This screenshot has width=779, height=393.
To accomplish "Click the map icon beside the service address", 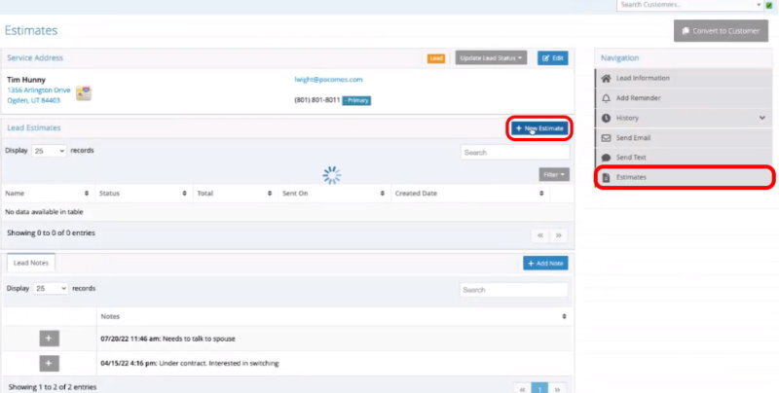I will pyautogui.click(x=84, y=92).
